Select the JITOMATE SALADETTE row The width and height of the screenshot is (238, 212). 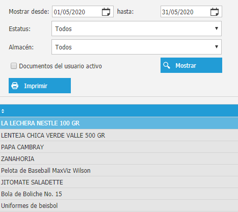tap(119, 182)
